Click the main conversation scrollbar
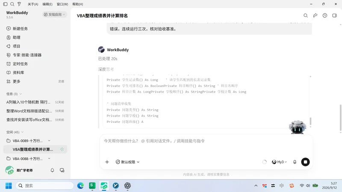 (x=340, y=118)
